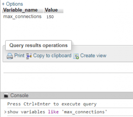133x117 pixels.
Task: Click the Copy to clipboard icon
Action: click(29, 56)
